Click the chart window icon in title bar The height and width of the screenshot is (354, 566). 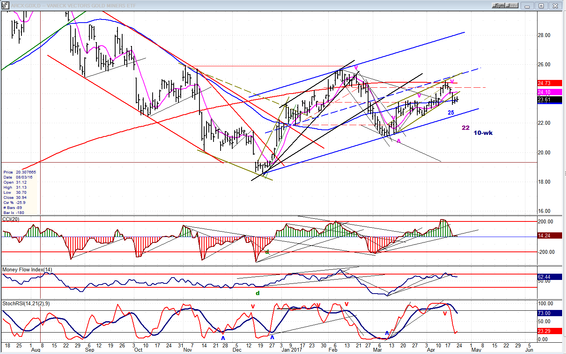point(5,5)
